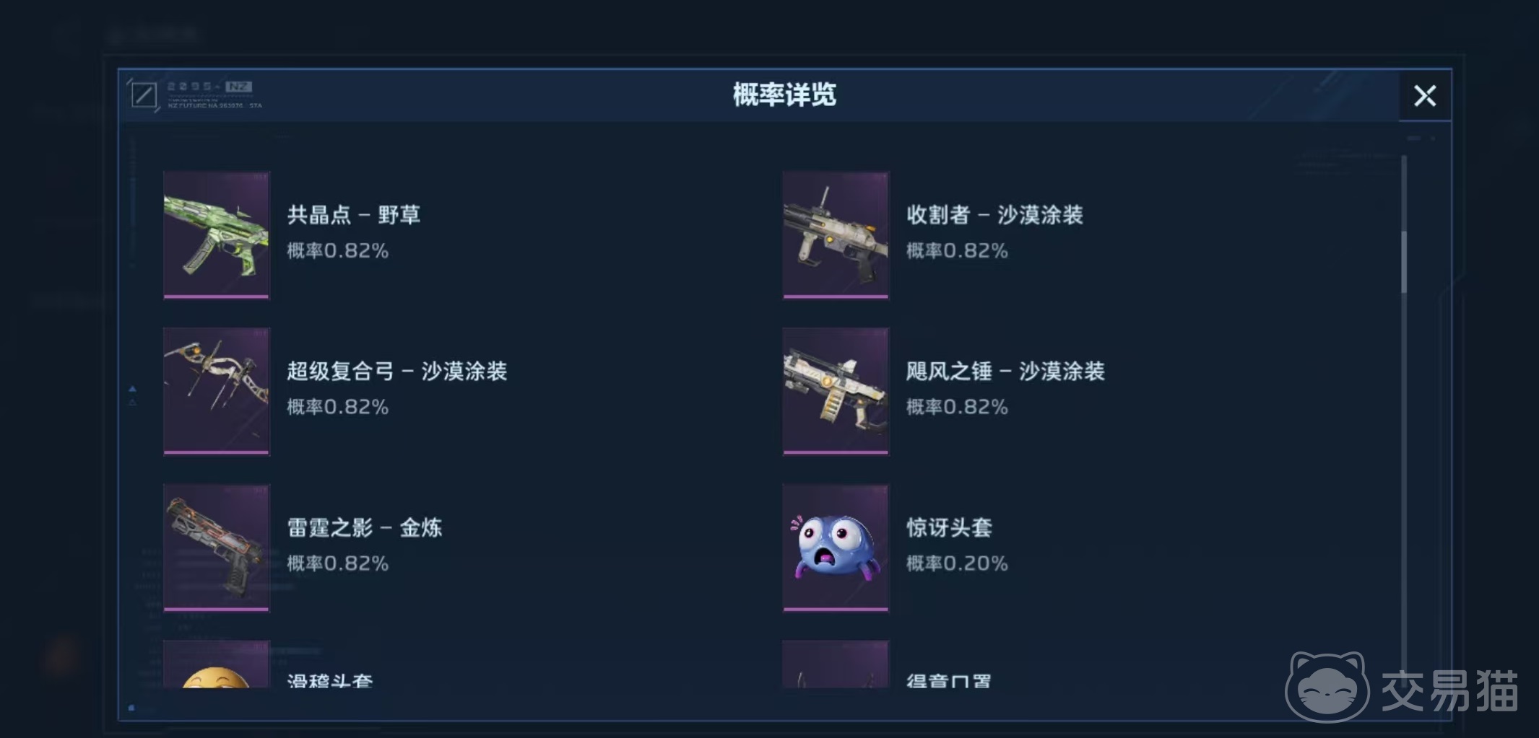Select the 滑稽头套 yellow face icon
The image size is (1539, 738).
[x=217, y=664]
